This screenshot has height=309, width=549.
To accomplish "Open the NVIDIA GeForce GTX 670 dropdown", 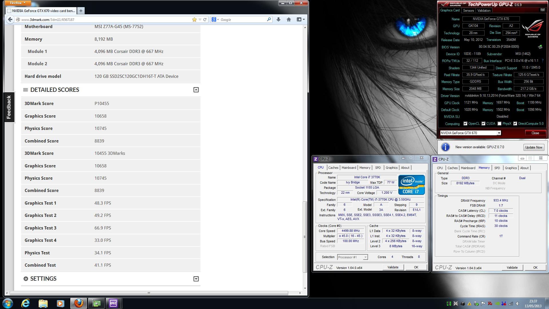I will point(499,133).
